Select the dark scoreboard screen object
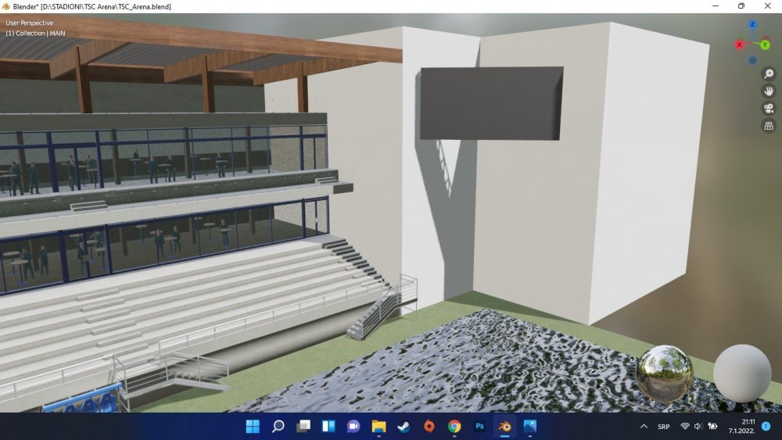Screen dimensions: 782x440 [491, 103]
